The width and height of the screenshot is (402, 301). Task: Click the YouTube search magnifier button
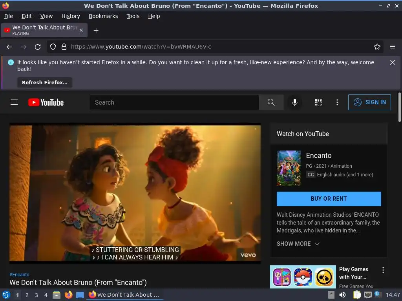tap(271, 102)
